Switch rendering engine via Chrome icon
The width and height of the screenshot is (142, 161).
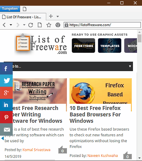[58, 25]
